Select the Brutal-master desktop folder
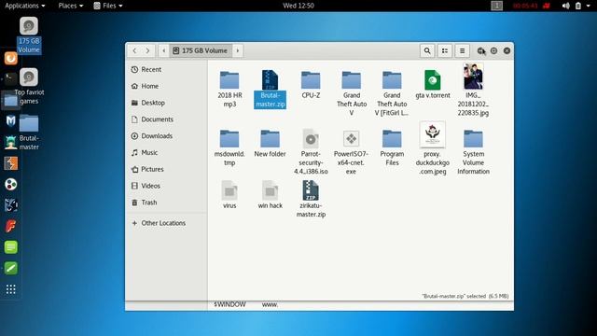The height and width of the screenshot is (336, 597). click(x=29, y=133)
